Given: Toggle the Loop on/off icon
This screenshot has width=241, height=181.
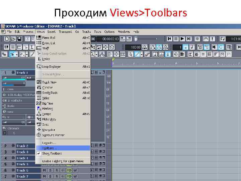Looking at the screenshot, I should [x=222, y=39].
